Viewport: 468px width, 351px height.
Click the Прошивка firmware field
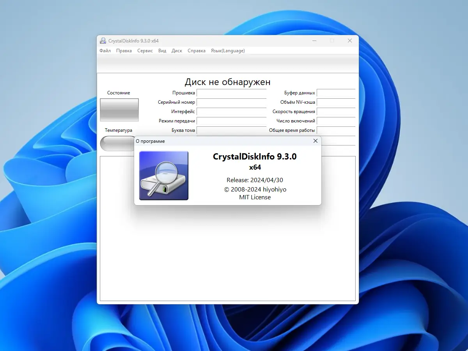point(232,93)
